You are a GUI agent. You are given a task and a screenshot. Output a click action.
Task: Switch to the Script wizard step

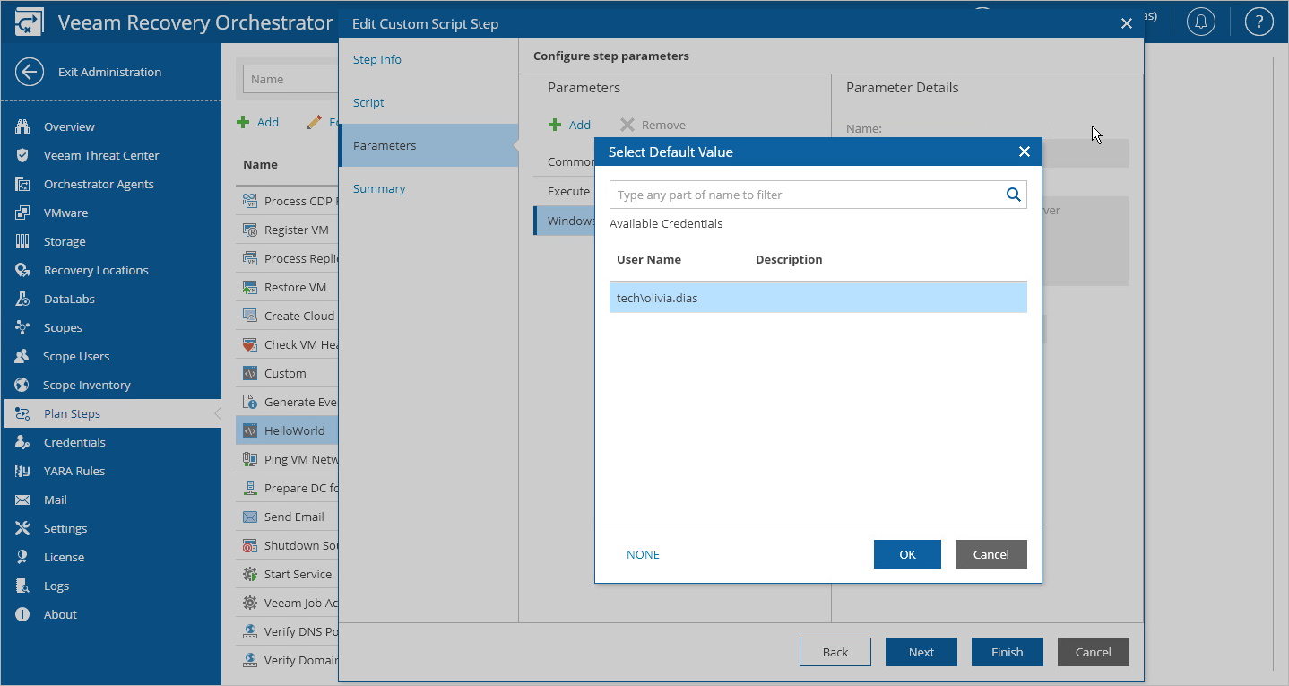click(368, 102)
